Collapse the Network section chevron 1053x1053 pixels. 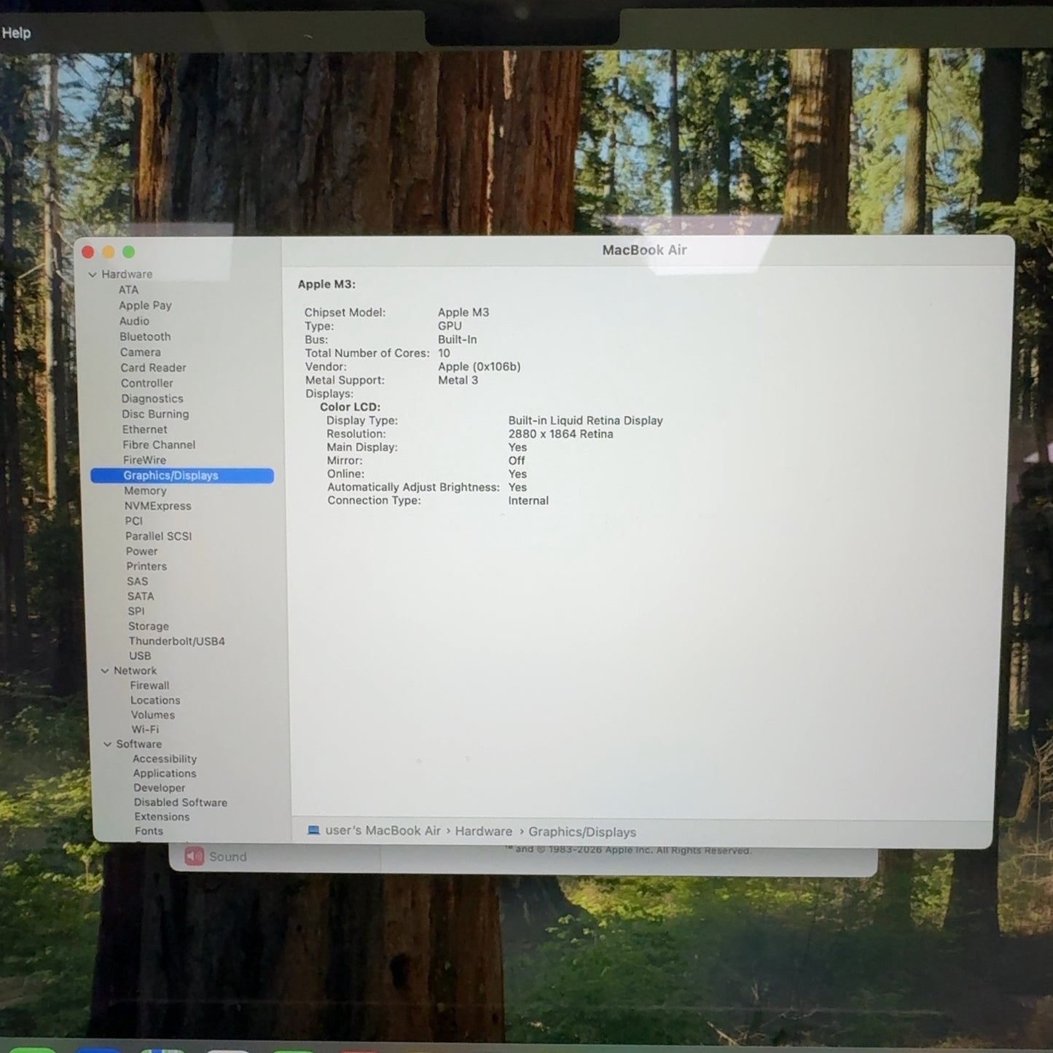105,671
